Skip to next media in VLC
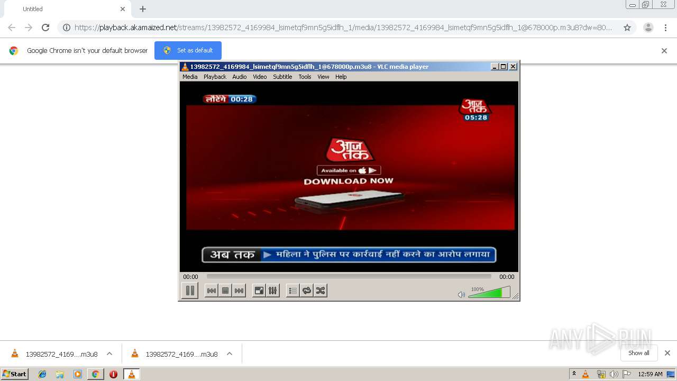This screenshot has height=381, width=677. pos(239,291)
